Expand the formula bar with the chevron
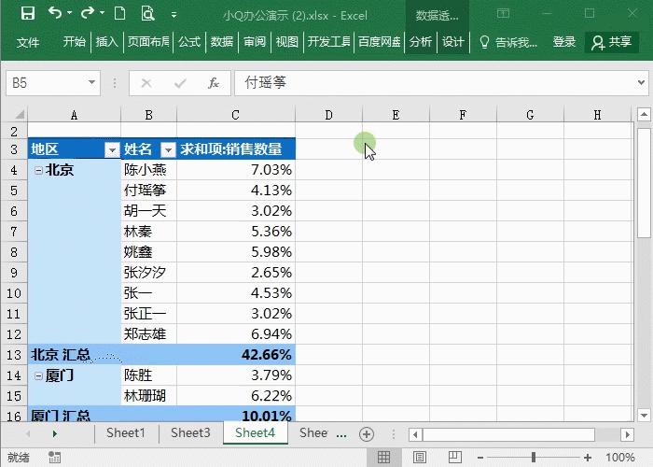 pyautogui.click(x=642, y=82)
